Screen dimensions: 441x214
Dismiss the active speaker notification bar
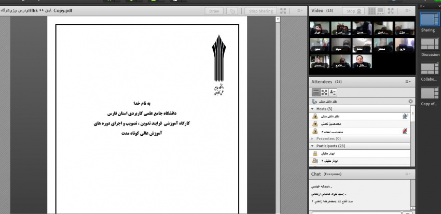click(x=410, y=102)
